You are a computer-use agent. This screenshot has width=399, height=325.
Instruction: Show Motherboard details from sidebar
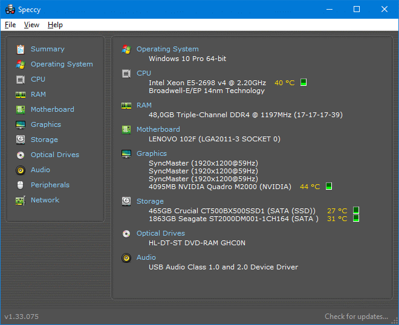click(x=53, y=109)
